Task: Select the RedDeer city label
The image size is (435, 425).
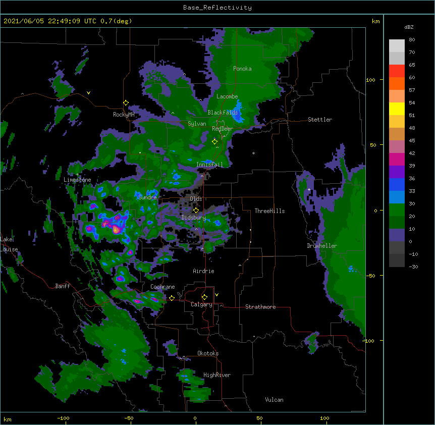Action: tap(223, 129)
